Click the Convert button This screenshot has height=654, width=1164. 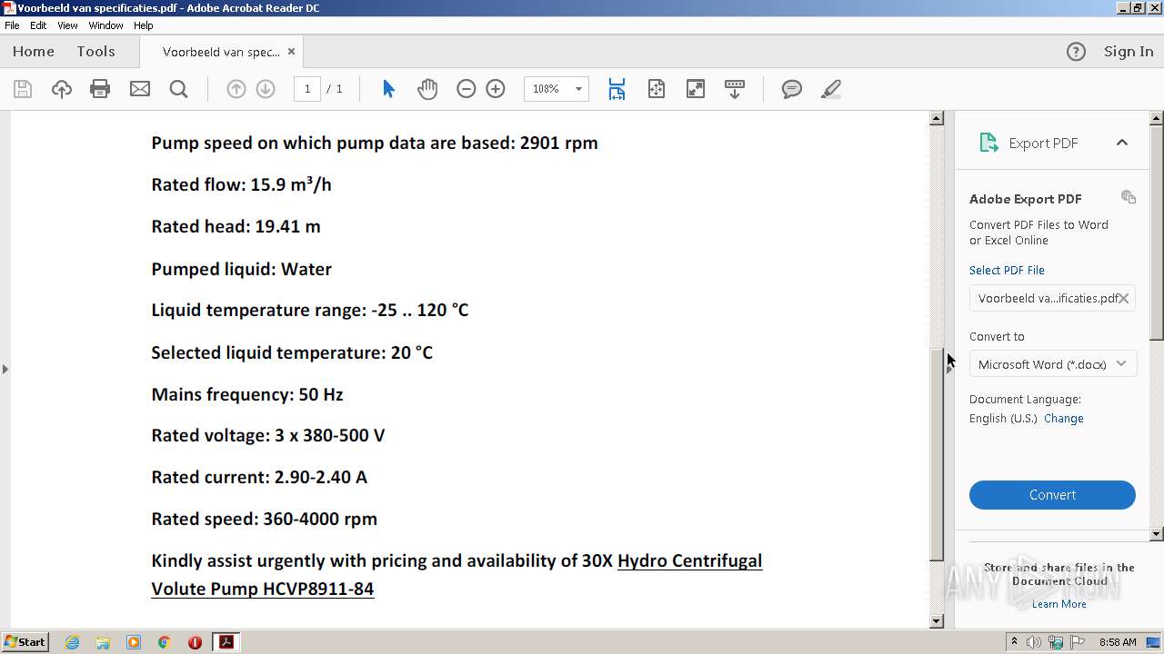click(1052, 495)
